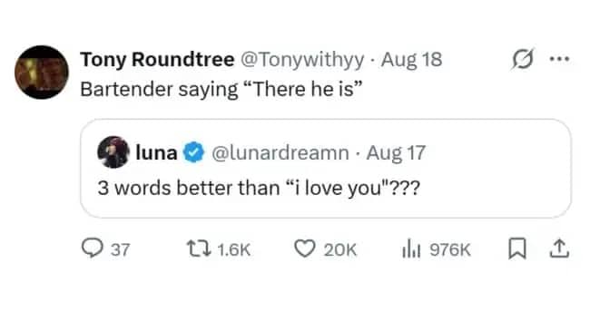Open the @lunardreamn handle
590x331 pixels.
coord(280,152)
